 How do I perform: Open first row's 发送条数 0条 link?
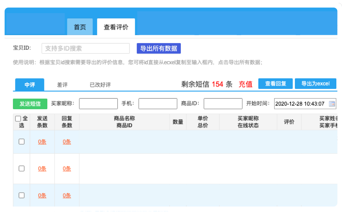(x=42, y=142)
